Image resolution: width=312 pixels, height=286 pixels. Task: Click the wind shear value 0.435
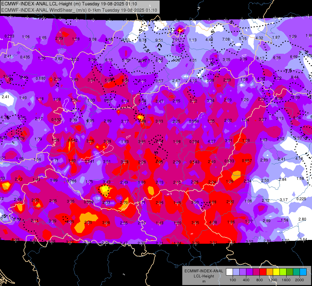(x=25, y=57)
